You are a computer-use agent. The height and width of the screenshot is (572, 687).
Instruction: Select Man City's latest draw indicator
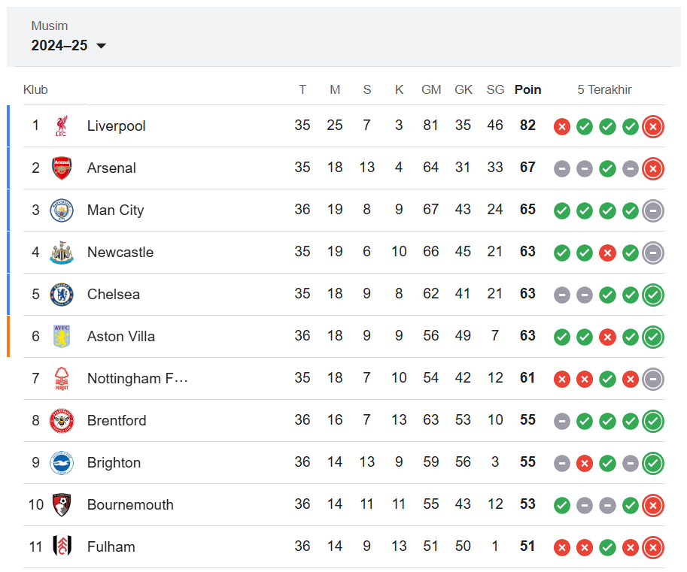[x=653, y=210]
